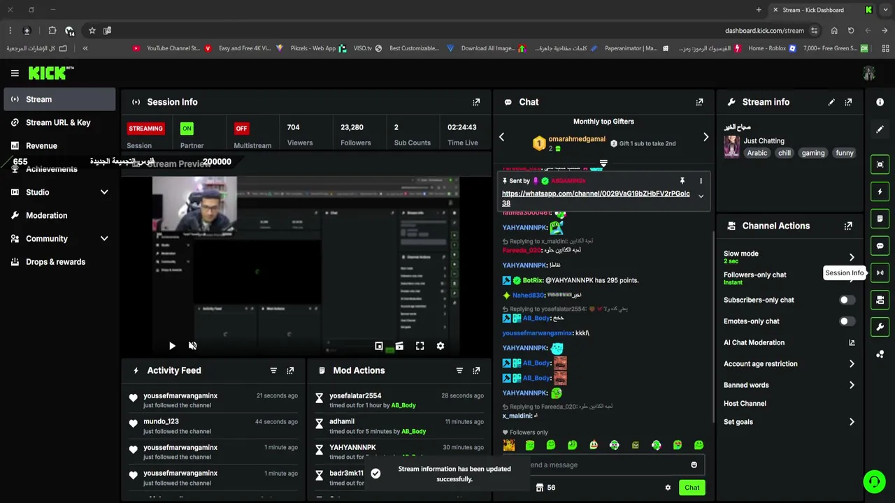Pop out the Chat panel
Image resolution: width=895 pixels, height=503 pixels.
point(699,102)
